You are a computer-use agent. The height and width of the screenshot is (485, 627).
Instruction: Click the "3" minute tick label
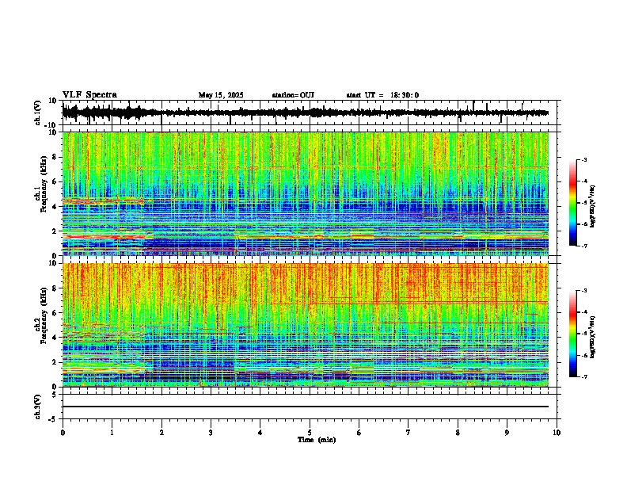(x=211, y=433)
